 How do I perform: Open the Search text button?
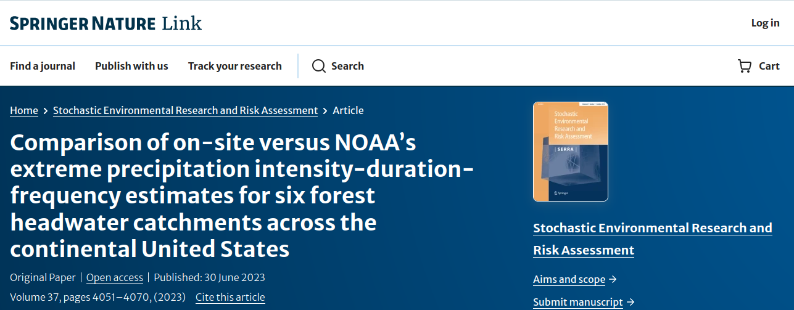point(347,66)
